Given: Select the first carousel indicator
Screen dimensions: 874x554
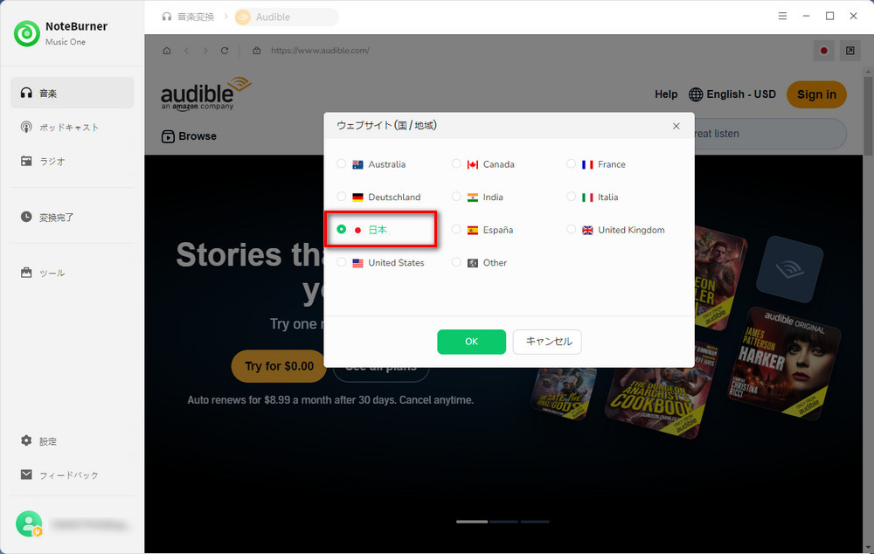Looking at the screenshot, I should pyautogui.click(x=472, y=522).
